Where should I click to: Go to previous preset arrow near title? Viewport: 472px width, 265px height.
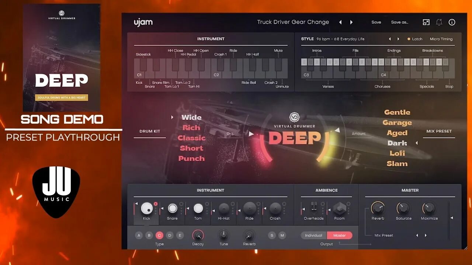[x=340, y=22]
